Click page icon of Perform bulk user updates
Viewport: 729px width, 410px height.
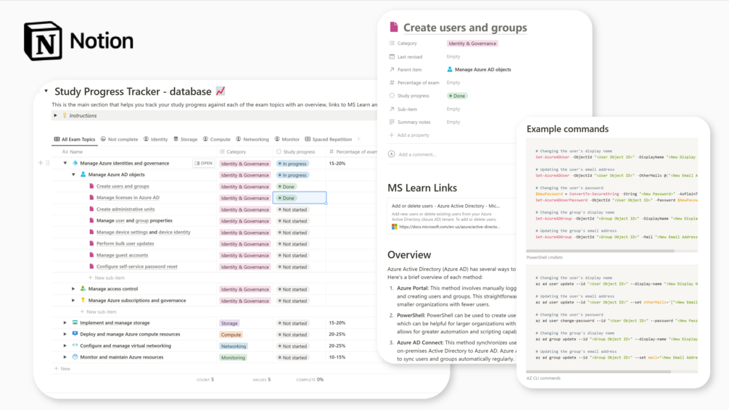tap(91, 243)
